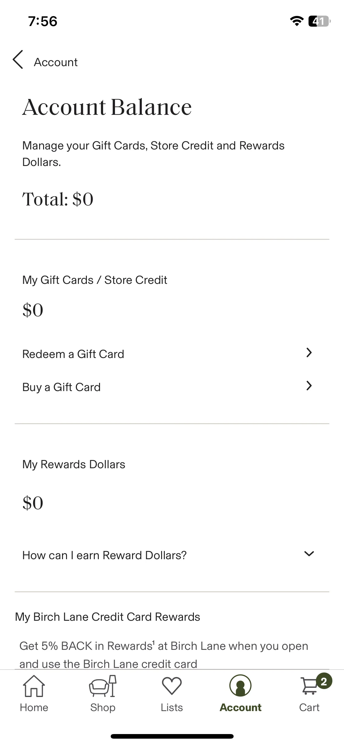Viewport: 344px width, 746px height.
Task: Switch to the Shop tab label
Action: (103, 708)
